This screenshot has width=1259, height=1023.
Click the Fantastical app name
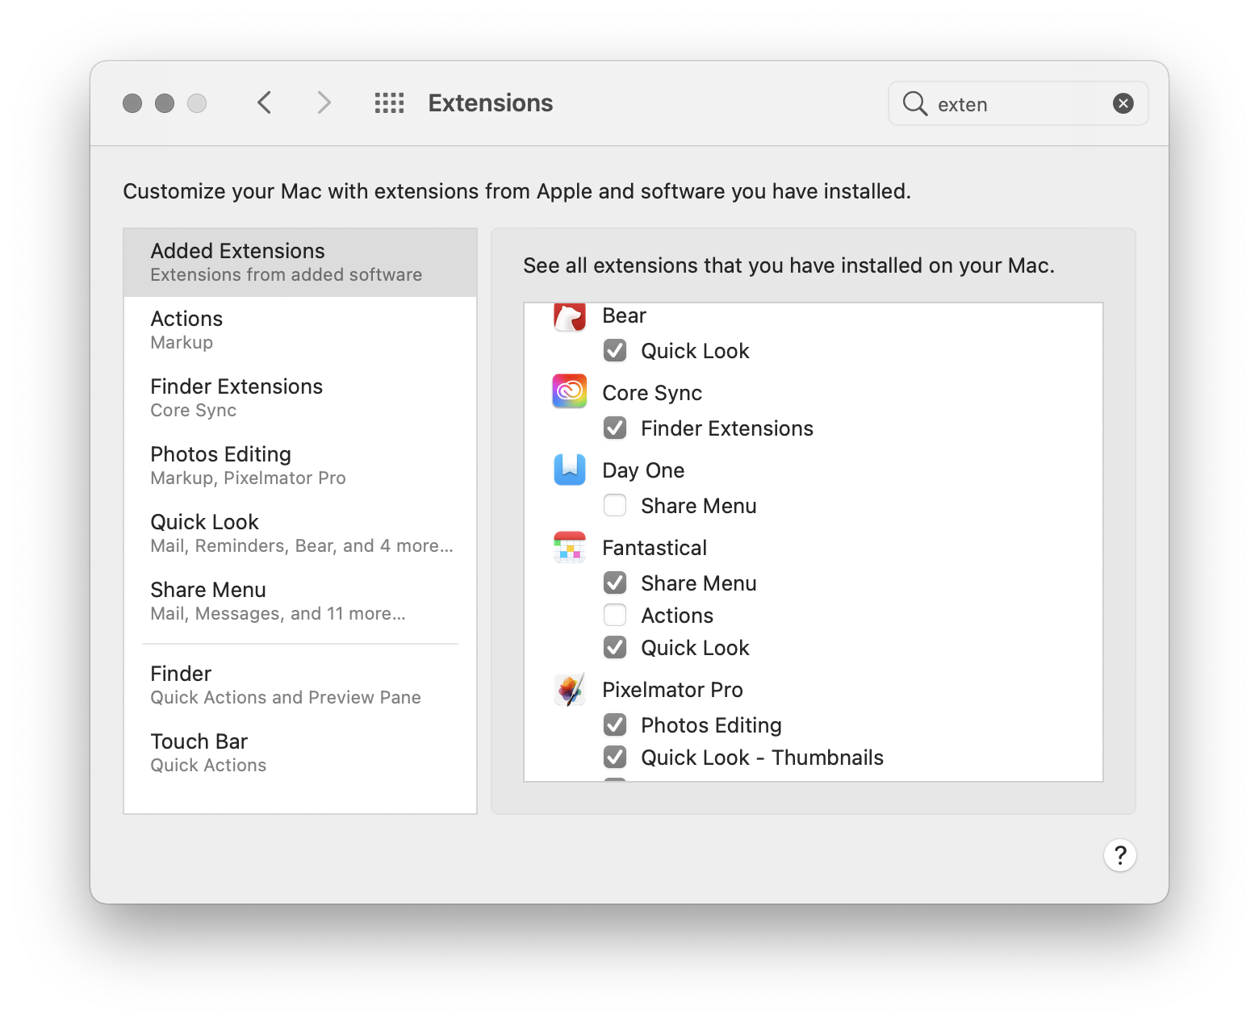[655, 548]
